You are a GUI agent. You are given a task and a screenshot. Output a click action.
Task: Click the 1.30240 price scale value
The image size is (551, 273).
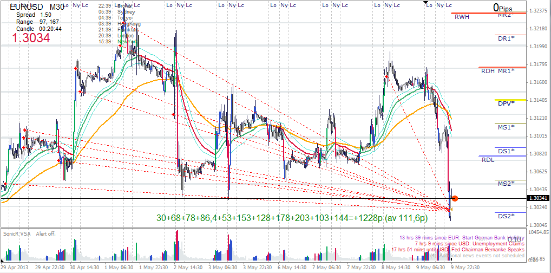540,207
